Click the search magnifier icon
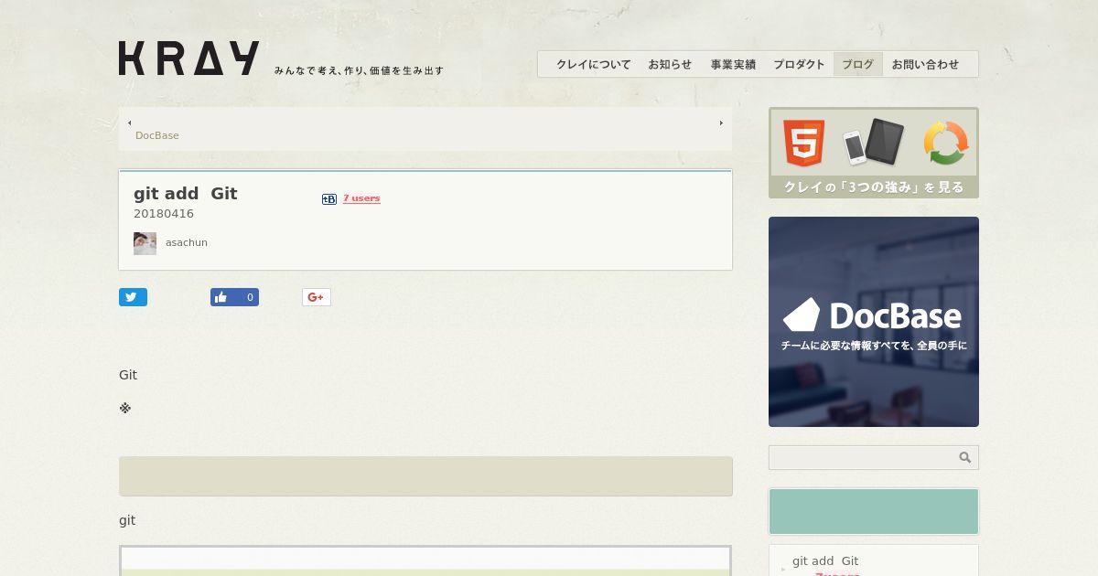This screenshot has height=576, width=1098. (x=965, y=457)
